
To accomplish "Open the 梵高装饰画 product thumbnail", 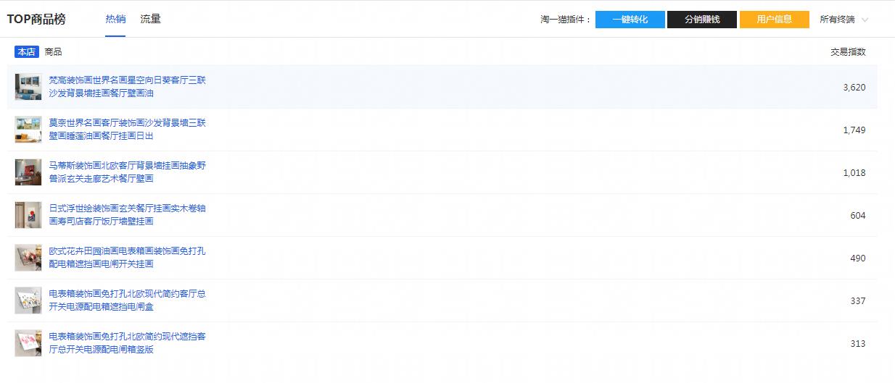I will click(x=28, y=87).
